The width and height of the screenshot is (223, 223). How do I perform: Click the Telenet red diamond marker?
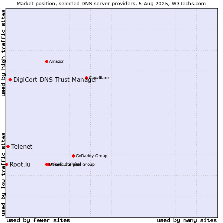point(8,146)
